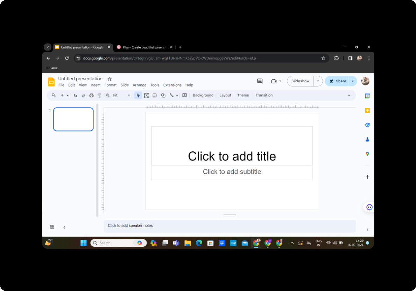Image resolution: width=416 pixels, height=291 pixels.
Task: Open the File menu
Action: pos(61,85)
